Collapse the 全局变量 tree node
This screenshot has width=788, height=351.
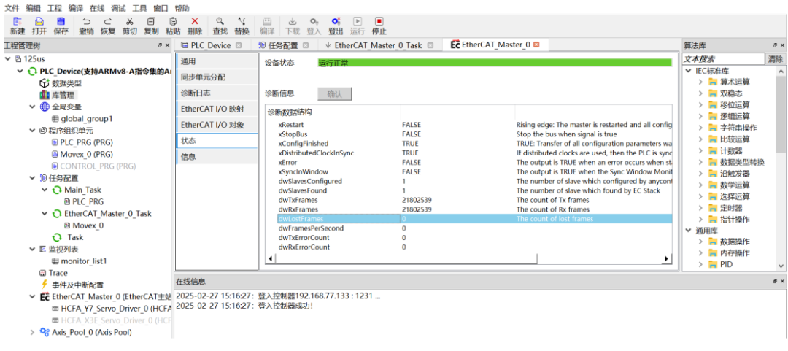tap(32, 107)
